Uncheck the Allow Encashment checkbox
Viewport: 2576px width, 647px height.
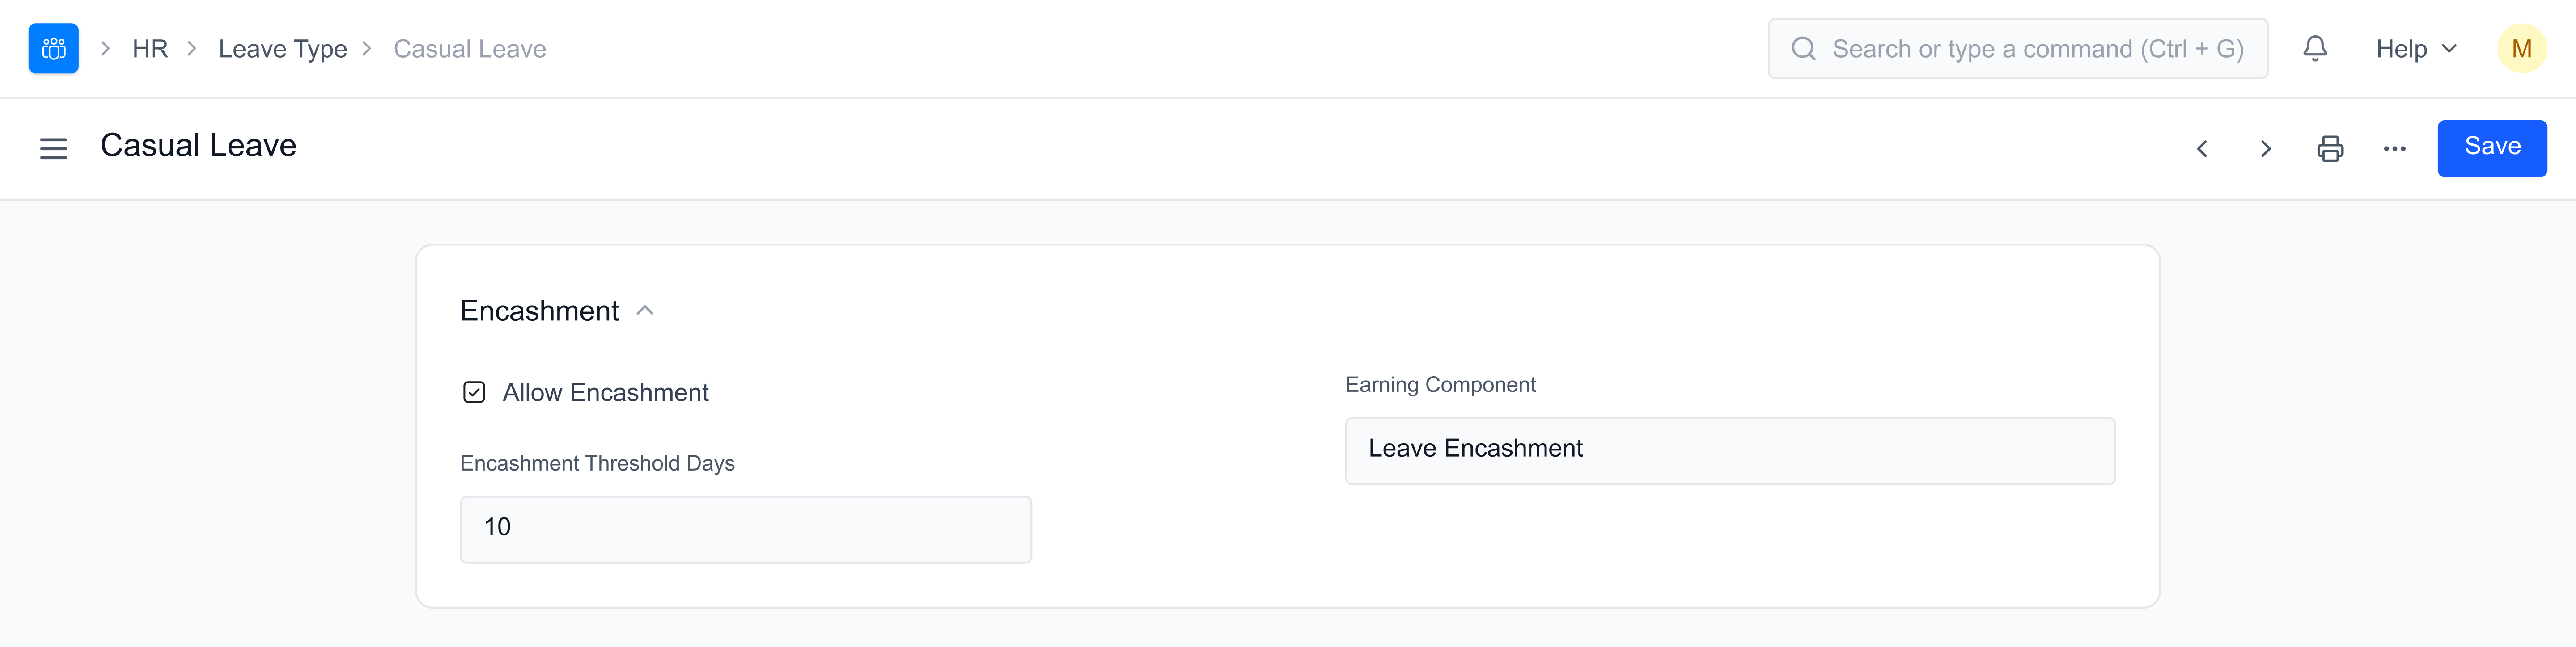pyautogui.click(x=474, y=392)
